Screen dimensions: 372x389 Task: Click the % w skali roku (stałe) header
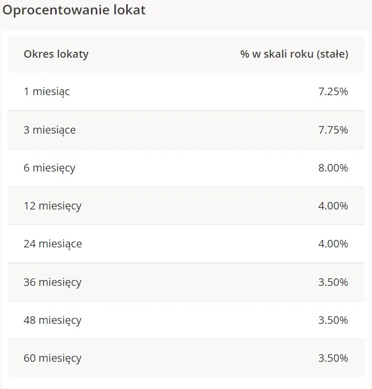(294, 54)
